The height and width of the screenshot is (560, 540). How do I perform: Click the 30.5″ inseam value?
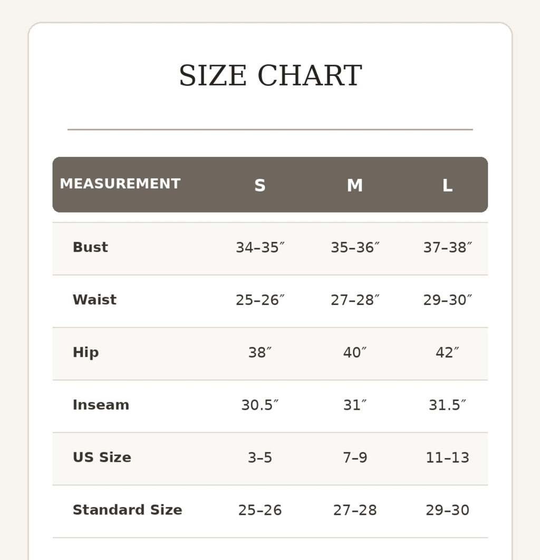pyautogui.click(x=260, y=405)
